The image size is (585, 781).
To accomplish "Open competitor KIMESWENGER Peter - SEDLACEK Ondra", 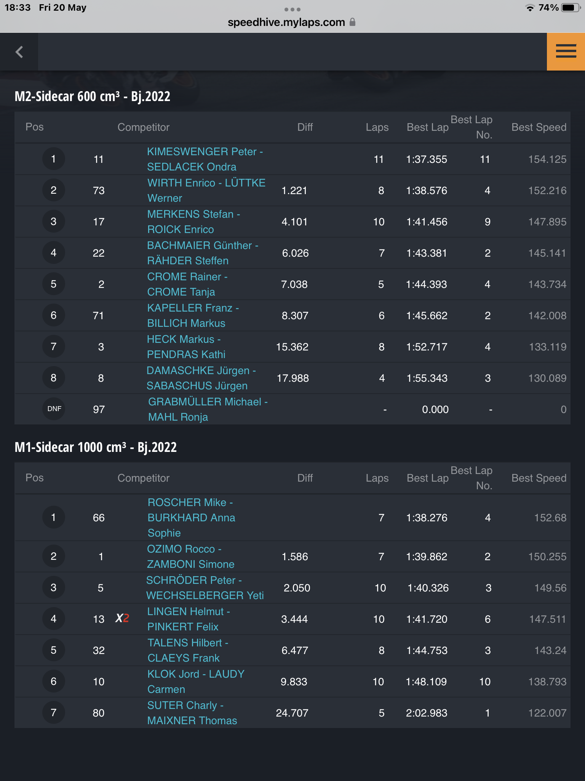I will pos(205,159).
